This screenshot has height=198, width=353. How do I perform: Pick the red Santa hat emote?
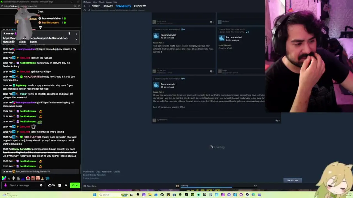pos(28,178)
